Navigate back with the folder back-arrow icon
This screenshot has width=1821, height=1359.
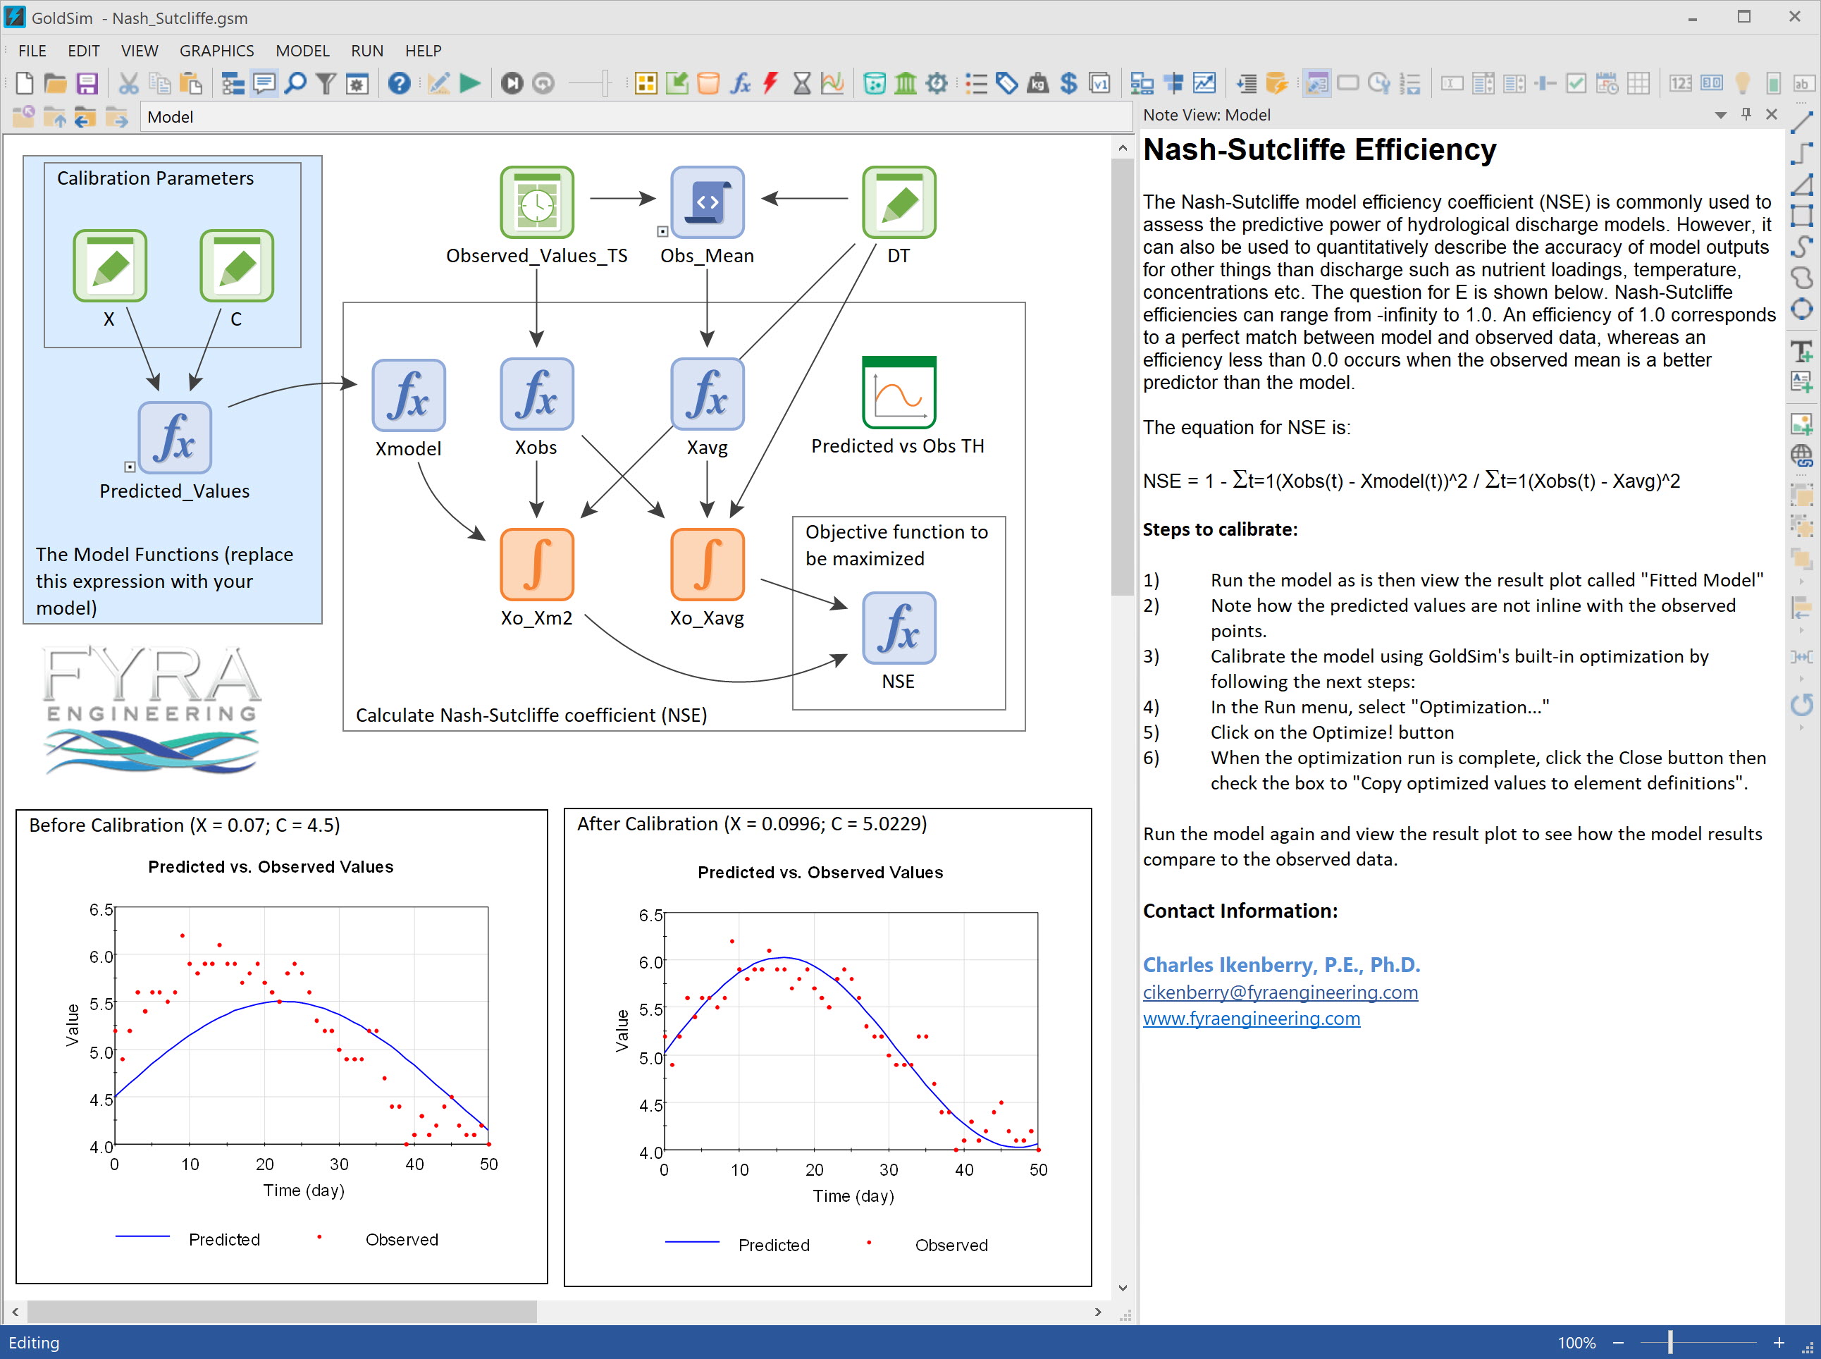pos(85,117)
